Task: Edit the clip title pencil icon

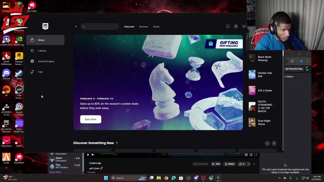Action: [x=101, y=168]
